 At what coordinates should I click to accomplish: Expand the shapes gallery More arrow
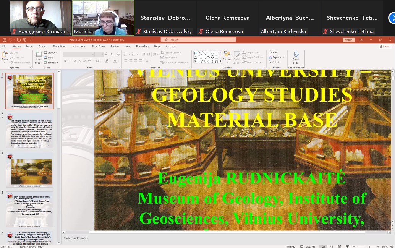[x=220, y=61]
